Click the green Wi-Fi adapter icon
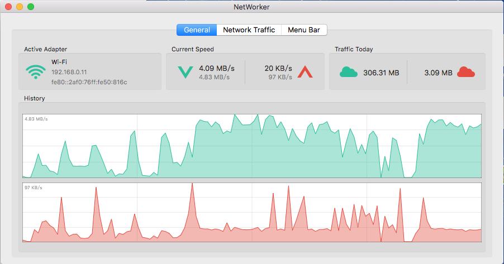 (x=35, y=72)
